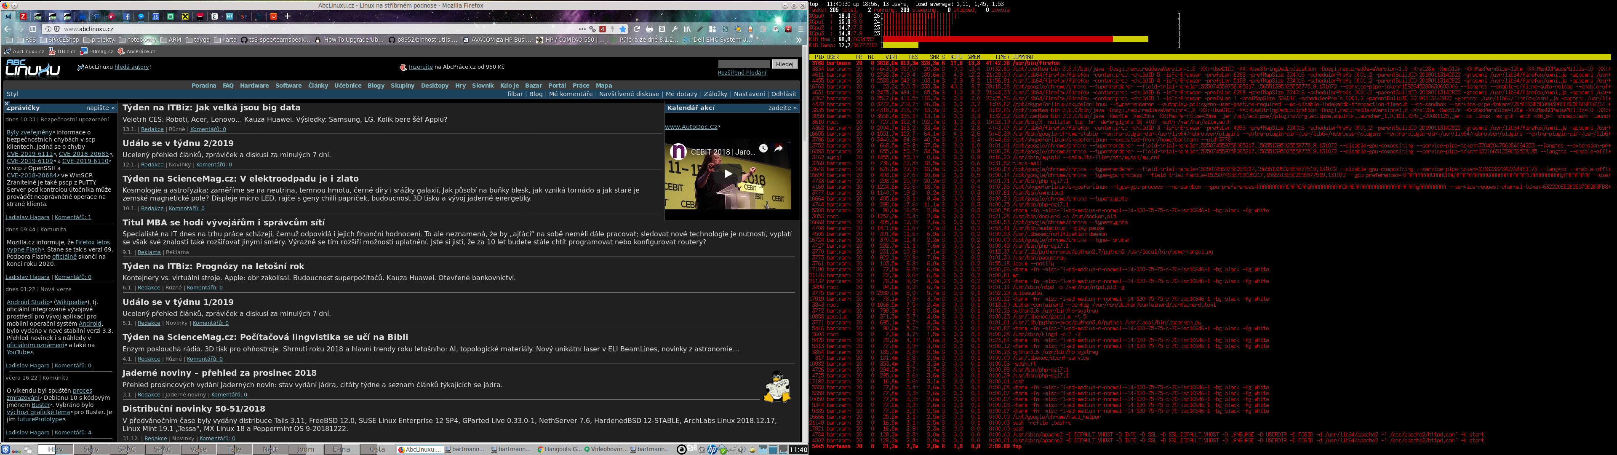The image size is (1617, 455).
Task: Open the Library icon in toolbar
Action: click(x=687, y=29)
